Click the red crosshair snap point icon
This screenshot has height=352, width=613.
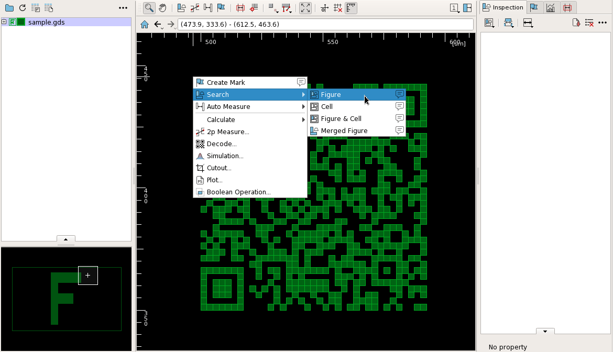pos(254,8)
